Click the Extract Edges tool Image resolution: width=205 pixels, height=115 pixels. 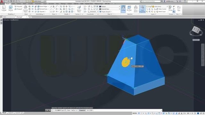pos(43,6)
